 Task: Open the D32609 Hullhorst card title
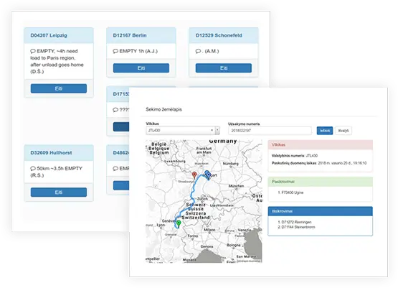click(x=51, y=153)
